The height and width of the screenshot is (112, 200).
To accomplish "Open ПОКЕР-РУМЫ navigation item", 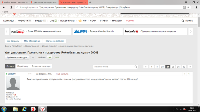I will tap(67, 21).
